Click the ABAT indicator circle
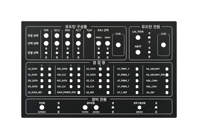 [138, 52]
